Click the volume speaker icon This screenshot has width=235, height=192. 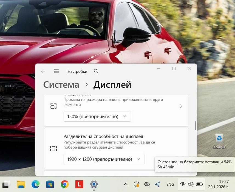coord(191,184)
